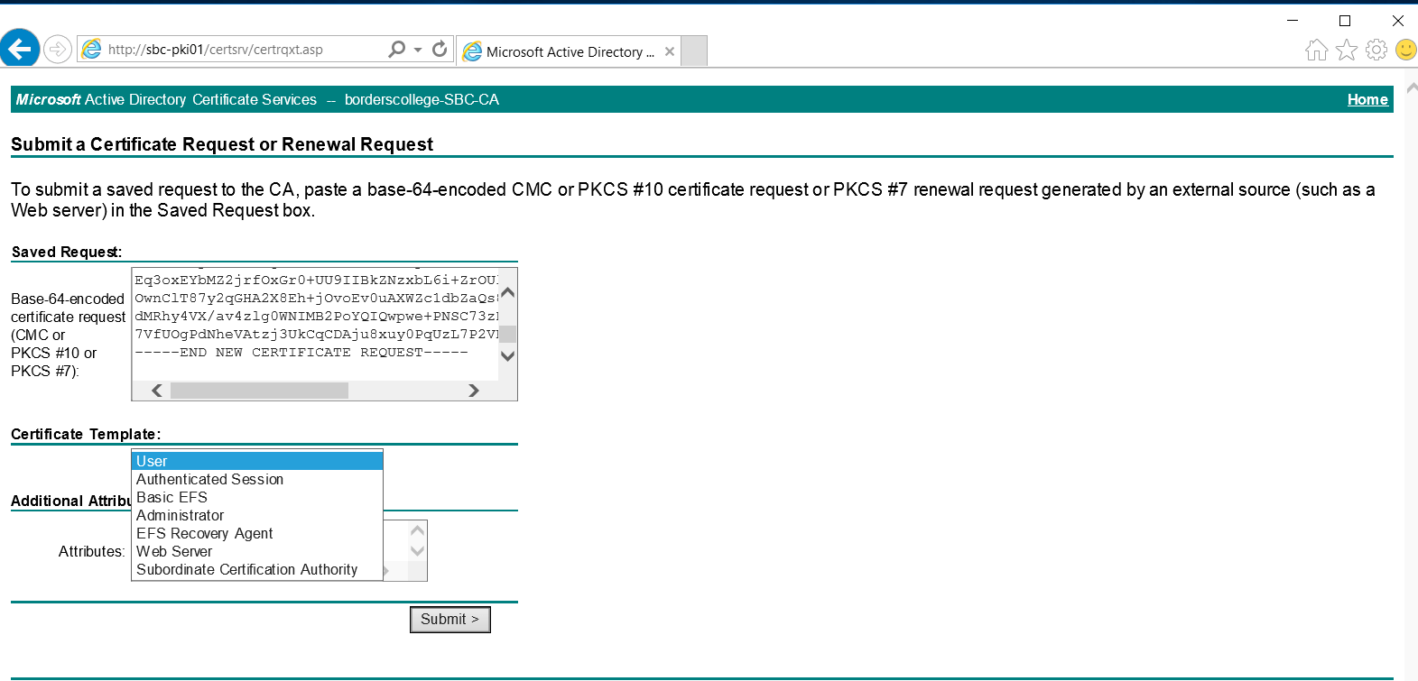Click the Attributes box scroll down arrow

(417, 551)
